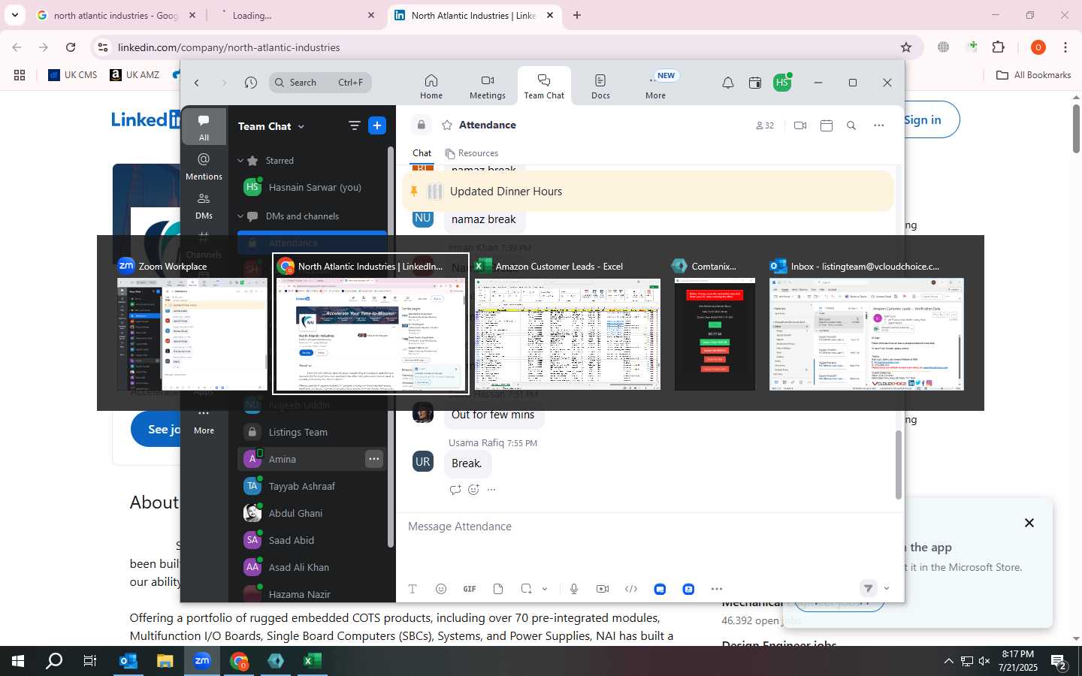
Task: Open DMs in the Zoom sidebar
Action: (x=204, y=205)
